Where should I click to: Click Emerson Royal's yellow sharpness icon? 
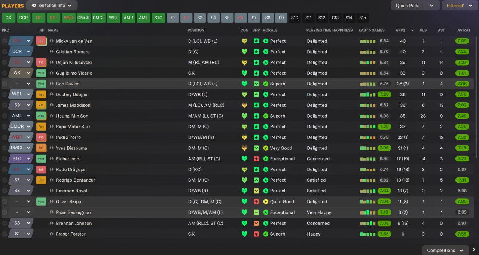pos(256,191)
